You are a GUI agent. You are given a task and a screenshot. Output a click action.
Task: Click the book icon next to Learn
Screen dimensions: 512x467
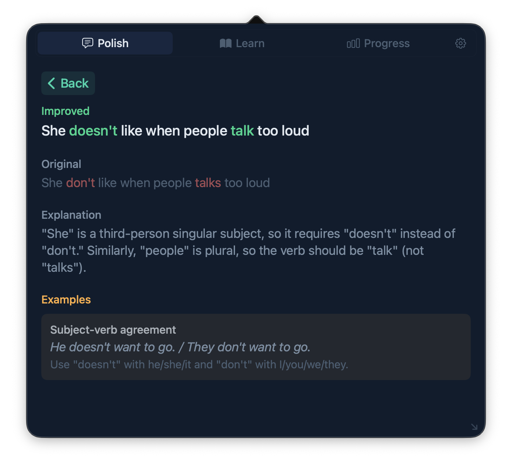tap(225, 43)
